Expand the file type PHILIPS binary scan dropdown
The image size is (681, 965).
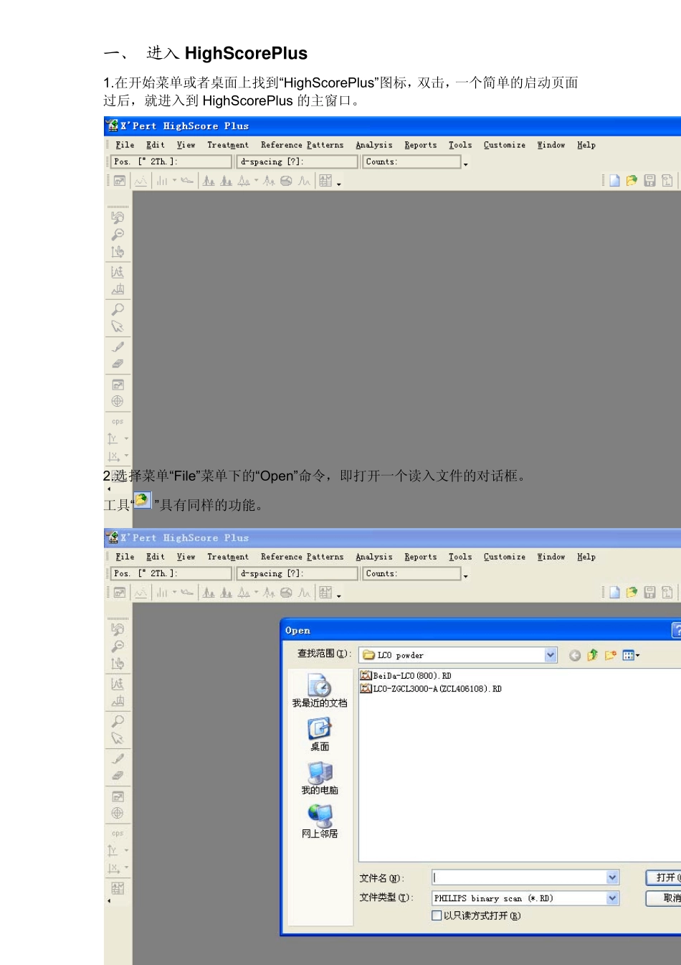(612, 898)
